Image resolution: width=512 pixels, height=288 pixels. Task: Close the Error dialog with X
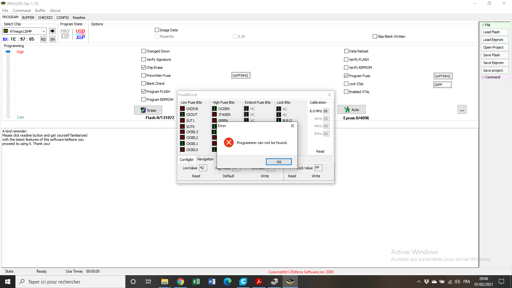coord(292,126)
